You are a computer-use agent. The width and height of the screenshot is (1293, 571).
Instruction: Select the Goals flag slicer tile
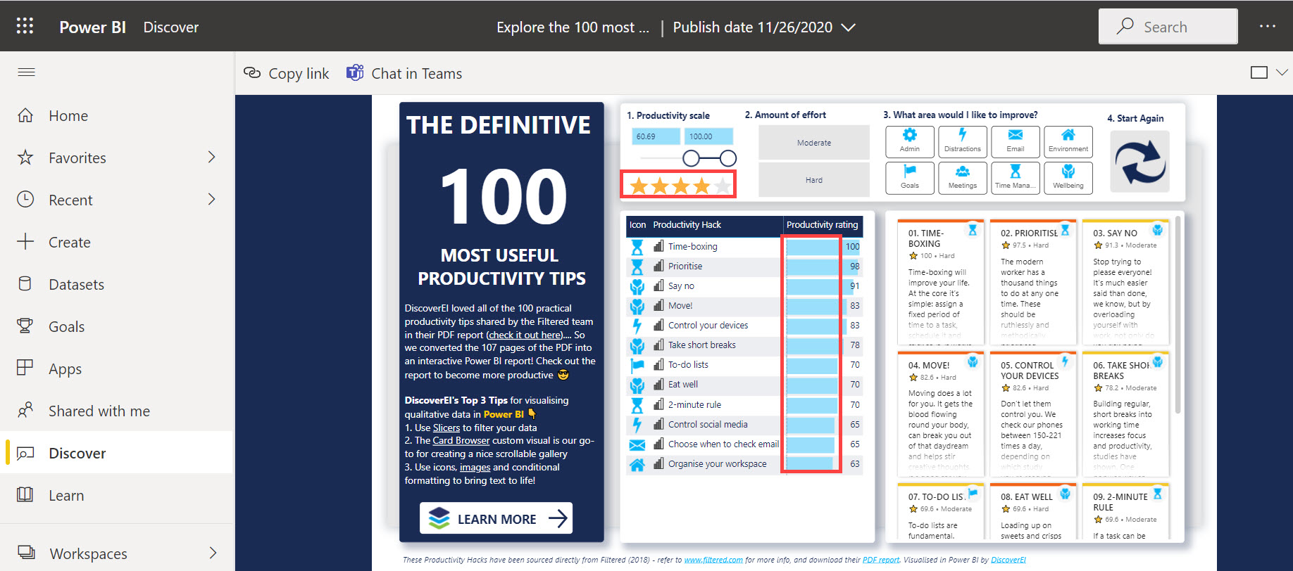pos(910,177)
